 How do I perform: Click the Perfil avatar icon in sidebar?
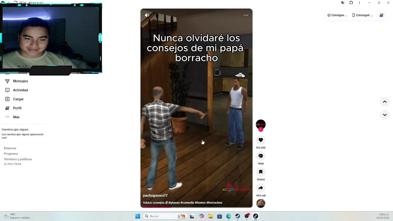point(7,108)
